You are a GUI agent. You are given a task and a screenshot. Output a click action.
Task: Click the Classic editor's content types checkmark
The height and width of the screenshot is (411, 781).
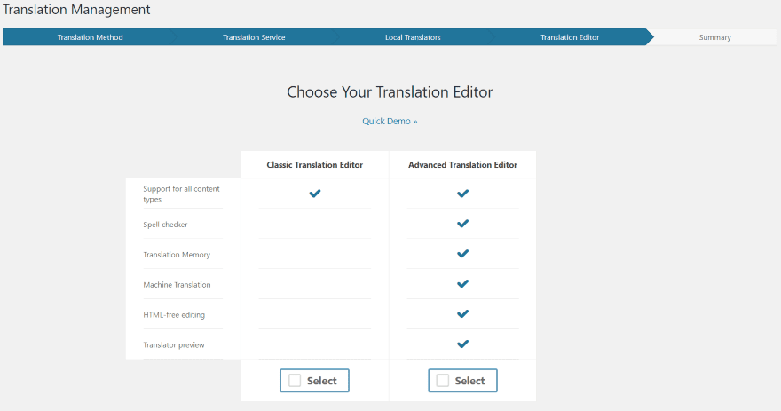pos(314,194)
